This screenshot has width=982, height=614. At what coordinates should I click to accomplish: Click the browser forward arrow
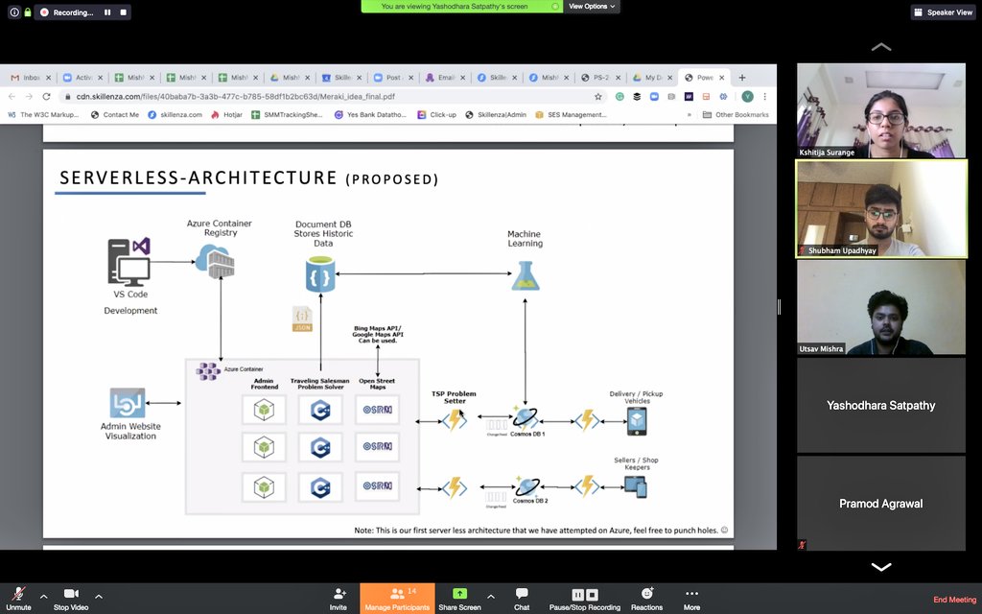click(x=29, y=97)
